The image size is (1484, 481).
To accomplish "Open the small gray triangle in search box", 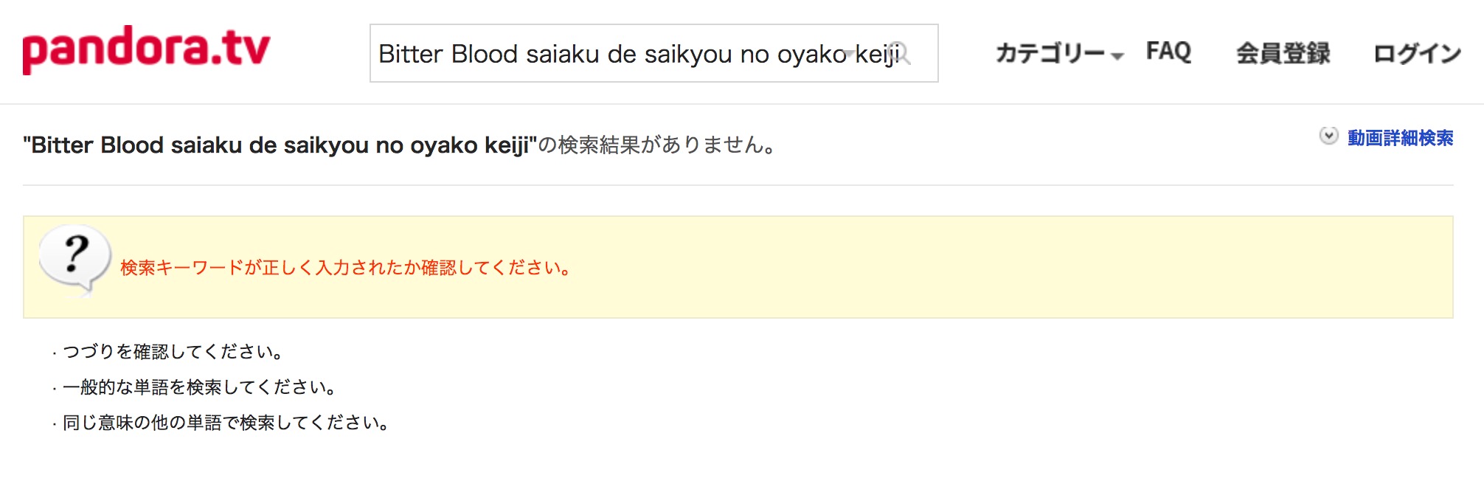I will 850,54.
